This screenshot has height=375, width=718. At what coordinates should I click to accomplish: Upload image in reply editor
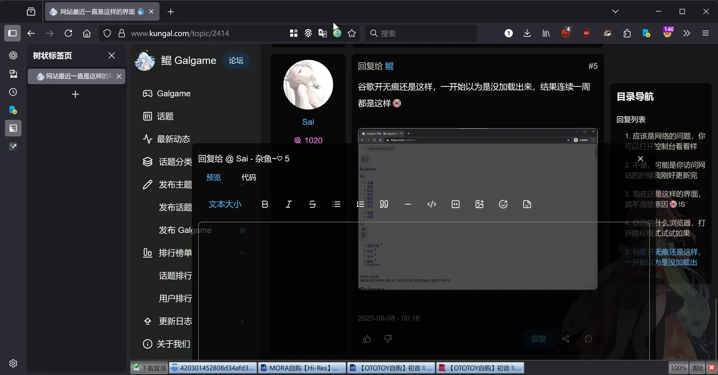click(479, 204)
